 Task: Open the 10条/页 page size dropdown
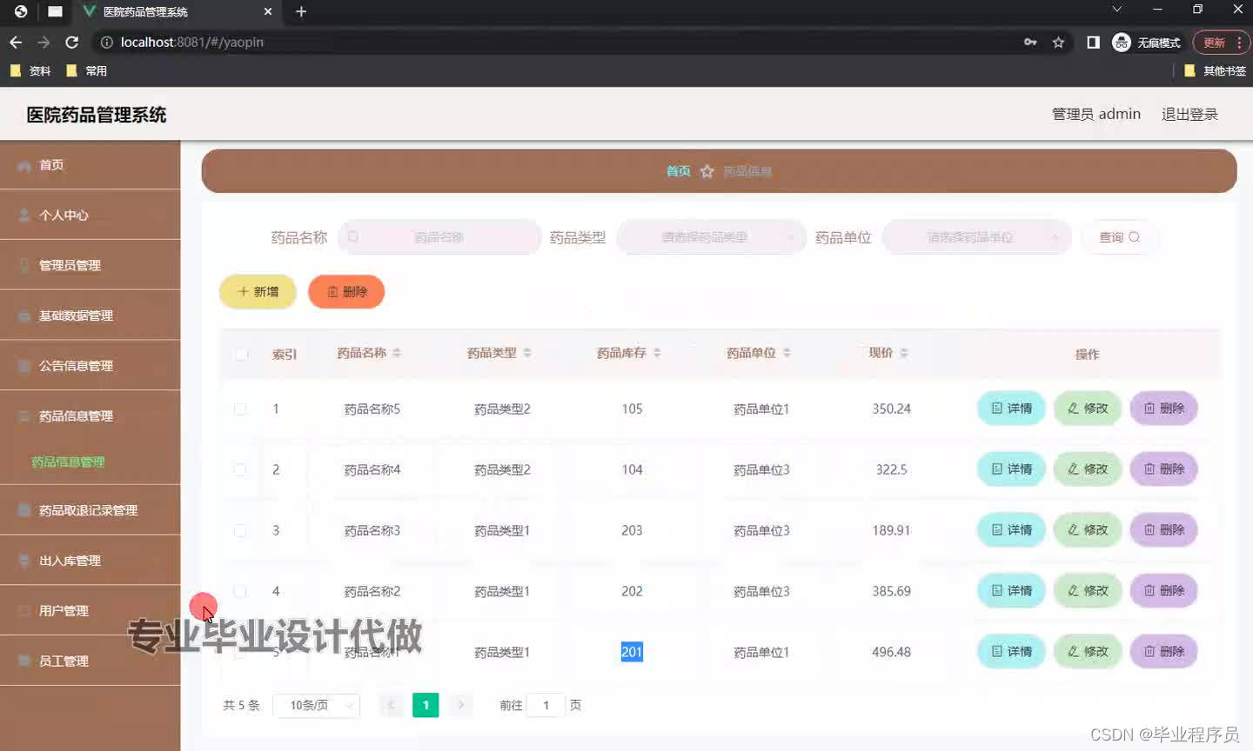pos(317,705)
